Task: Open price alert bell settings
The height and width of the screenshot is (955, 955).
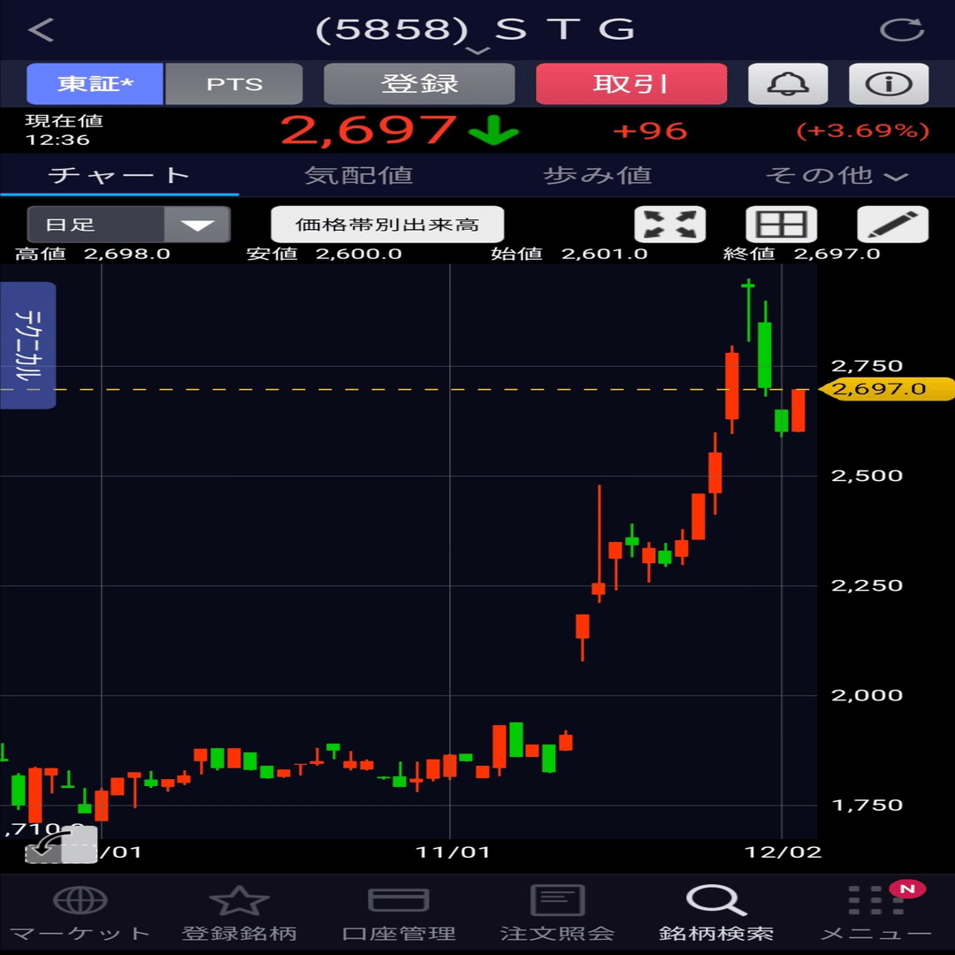Action: 788,83
